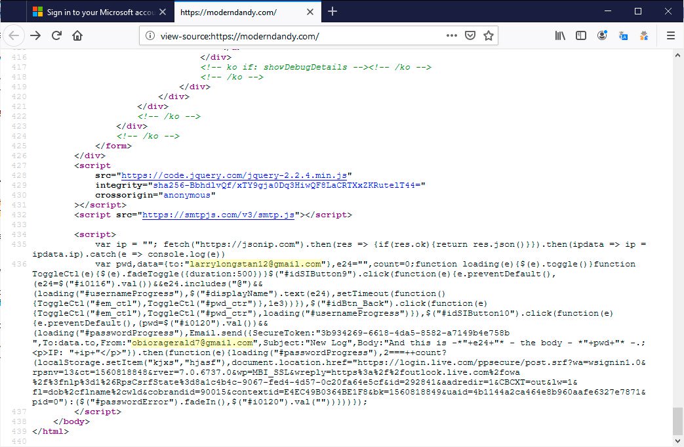Click the scrollbar down arrow
Viewport: 684px width, 447px height.
pyautogui.click(x=677, y=440)
